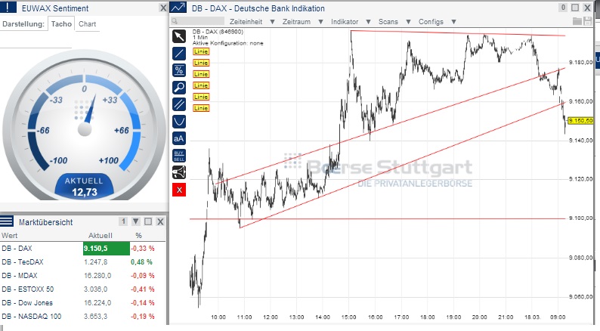Click the bottommost yellow Linie label
The width and height of the screenshot is (600, 331).
tap(201, 108)
